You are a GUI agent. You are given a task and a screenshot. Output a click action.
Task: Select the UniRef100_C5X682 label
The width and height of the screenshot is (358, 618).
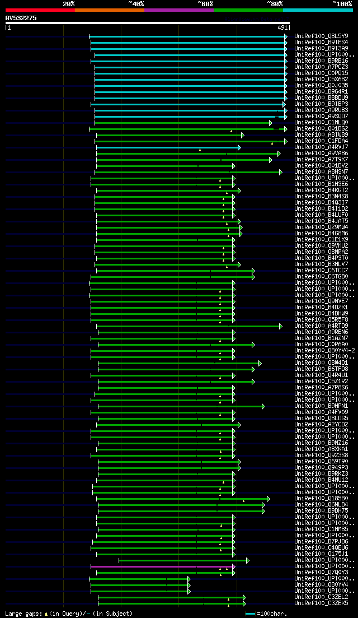(321, 79)
